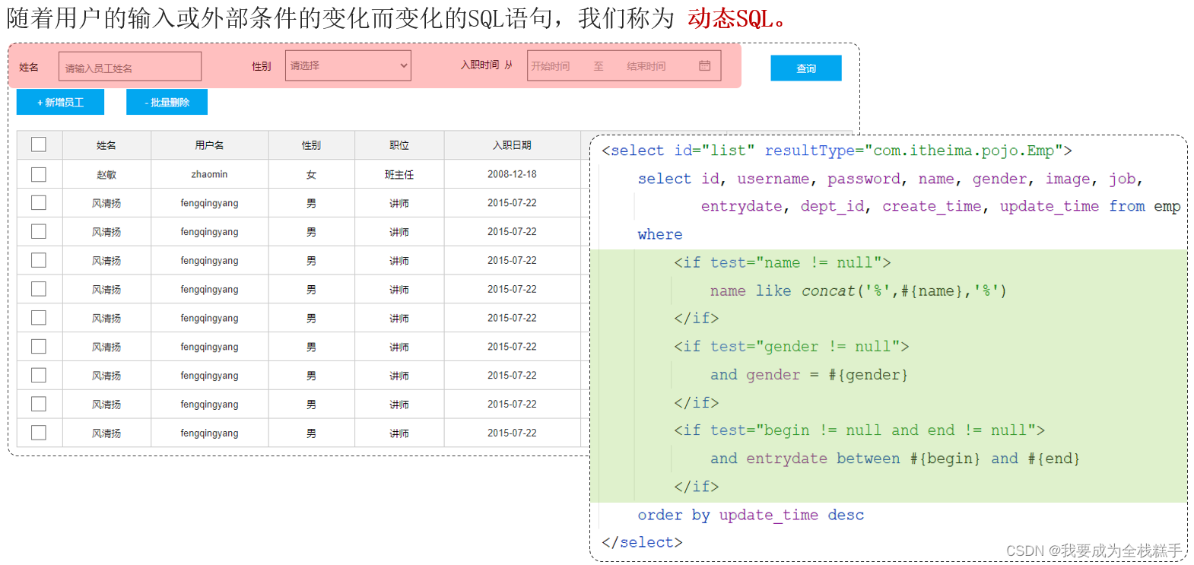
Task: Click the 用户名 column header
Action: pos(209,145)
